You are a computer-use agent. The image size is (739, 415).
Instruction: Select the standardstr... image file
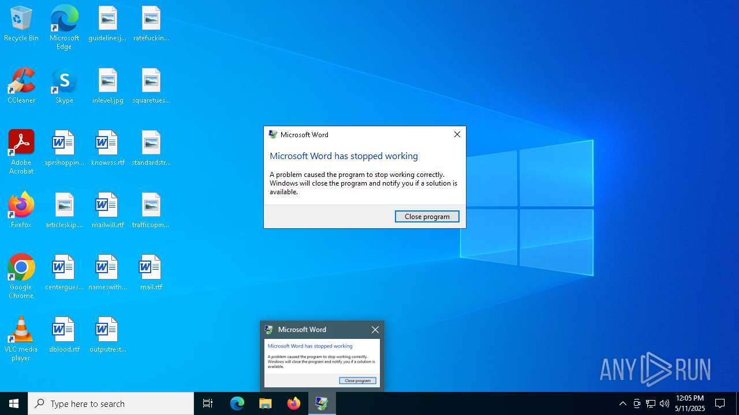click(151, 148)
